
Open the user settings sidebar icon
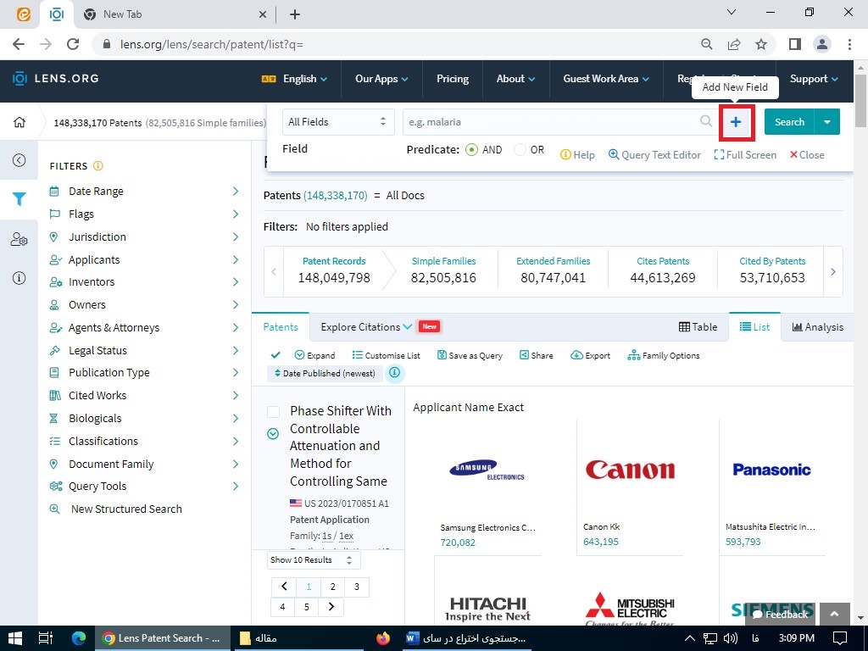tap(19, 240)
